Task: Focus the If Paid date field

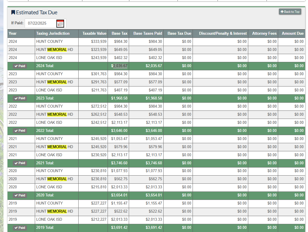Action: click(x=40, y=23)
